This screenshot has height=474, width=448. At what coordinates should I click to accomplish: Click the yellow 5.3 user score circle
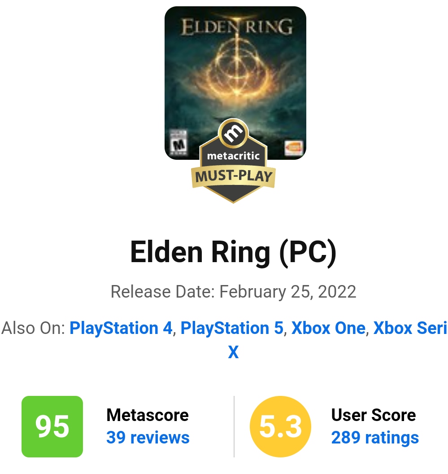point(280,426)
